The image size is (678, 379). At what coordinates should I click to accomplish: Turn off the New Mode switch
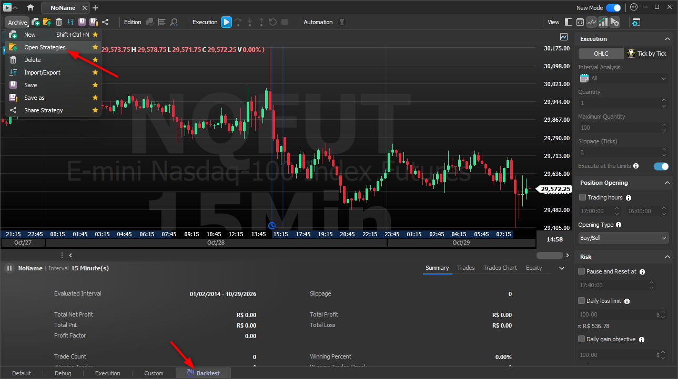click(613, 8)
